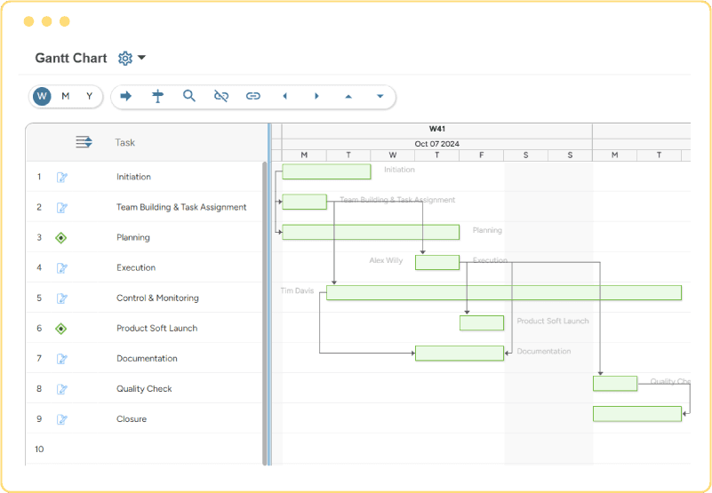Open the Gantt Chart settings gear
The height and width of the screenshot is (493, 712).
point(124,58)
